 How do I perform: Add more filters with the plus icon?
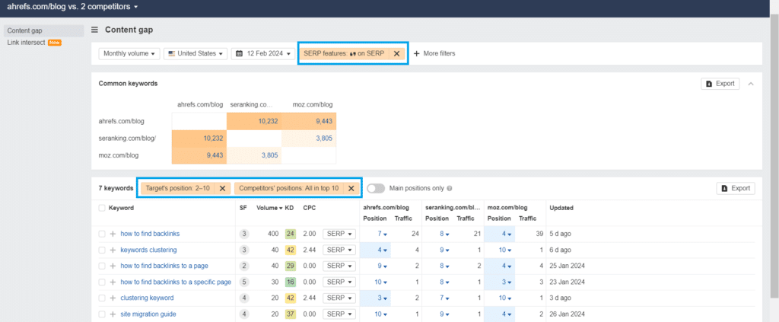pos(416,53)
